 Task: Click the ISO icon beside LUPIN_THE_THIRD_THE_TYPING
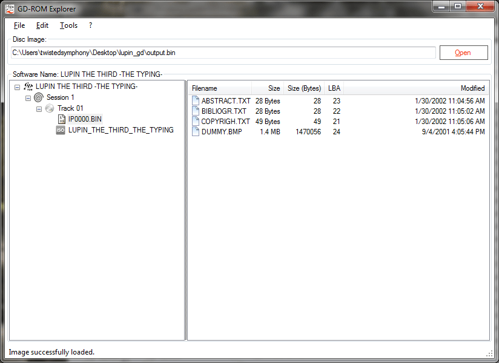click(61, 130)
